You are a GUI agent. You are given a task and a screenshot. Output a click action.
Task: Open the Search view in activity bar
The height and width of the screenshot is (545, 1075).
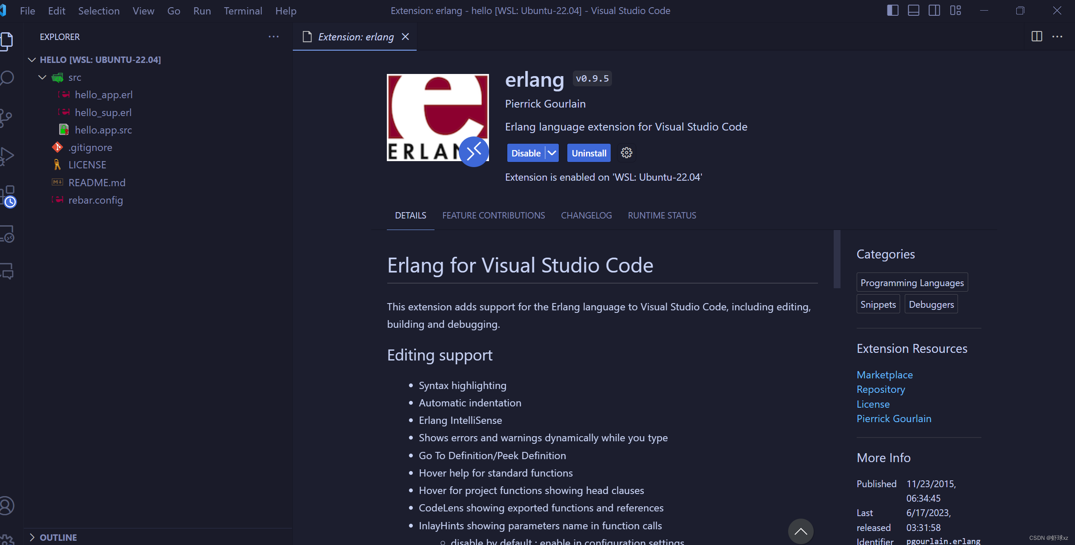(x=7, y=78)
